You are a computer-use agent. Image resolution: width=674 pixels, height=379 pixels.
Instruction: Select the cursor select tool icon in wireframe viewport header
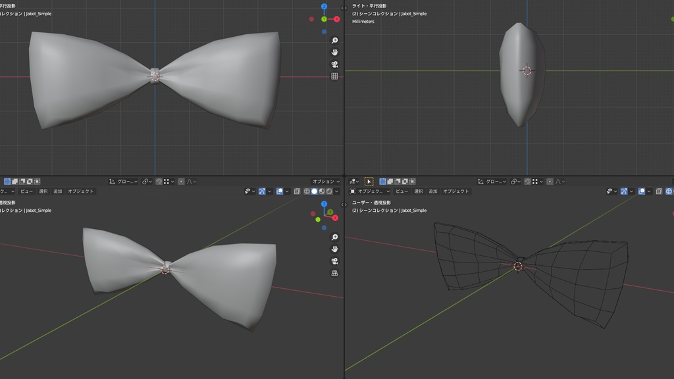point(369,181)
